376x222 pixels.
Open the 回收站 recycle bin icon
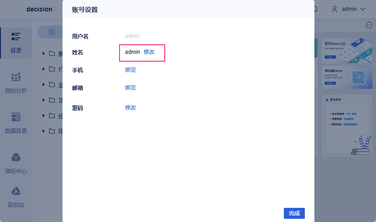click(x=16, y=191)
